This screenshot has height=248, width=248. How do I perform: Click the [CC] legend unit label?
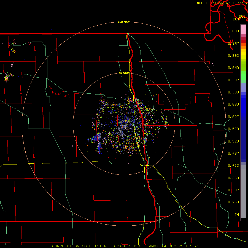pos(235,19)
